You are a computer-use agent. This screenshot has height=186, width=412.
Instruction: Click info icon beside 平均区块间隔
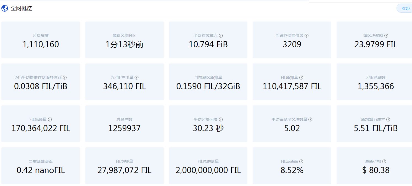click(221, 119)
